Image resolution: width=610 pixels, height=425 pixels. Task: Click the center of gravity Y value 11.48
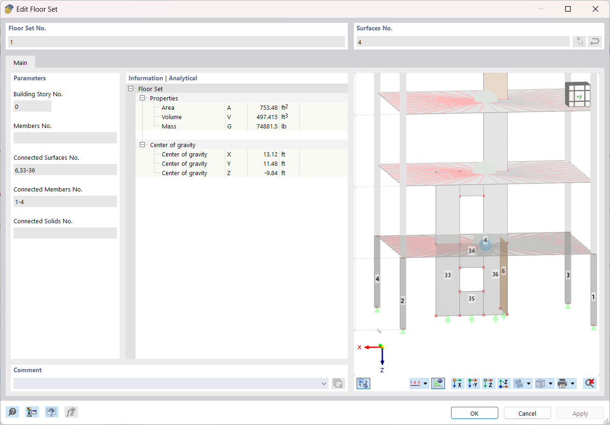[x=271, y=164]
